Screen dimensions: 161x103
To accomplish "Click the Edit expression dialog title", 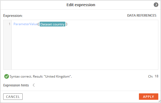I will (x=81, y=5).
